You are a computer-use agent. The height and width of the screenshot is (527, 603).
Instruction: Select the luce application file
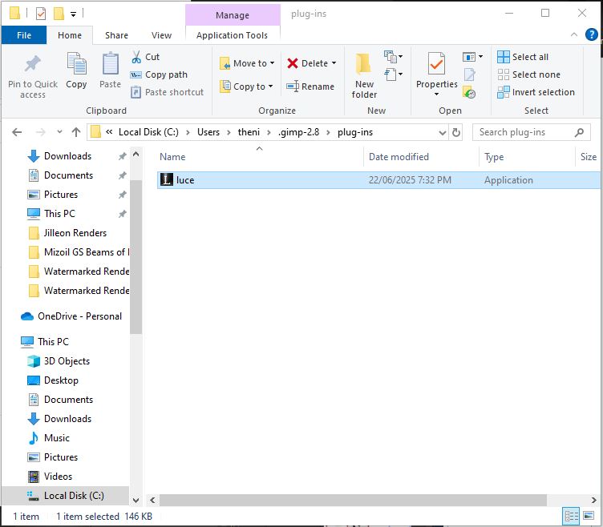point(378,180)
